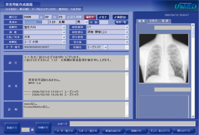Open the オーダー一覧(F3) order list
Image resolution: width=199 pixels, height=135 pixels.
click(64, 131)
